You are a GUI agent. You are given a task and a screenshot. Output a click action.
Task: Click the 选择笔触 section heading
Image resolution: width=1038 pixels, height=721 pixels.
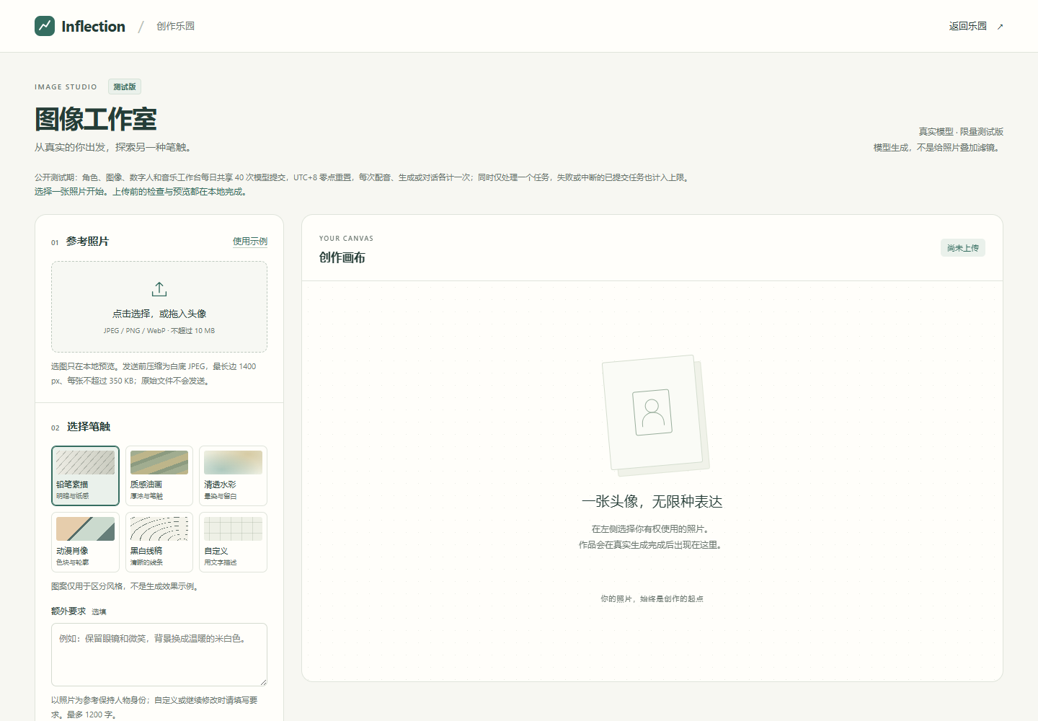click(x=89, y=427)
